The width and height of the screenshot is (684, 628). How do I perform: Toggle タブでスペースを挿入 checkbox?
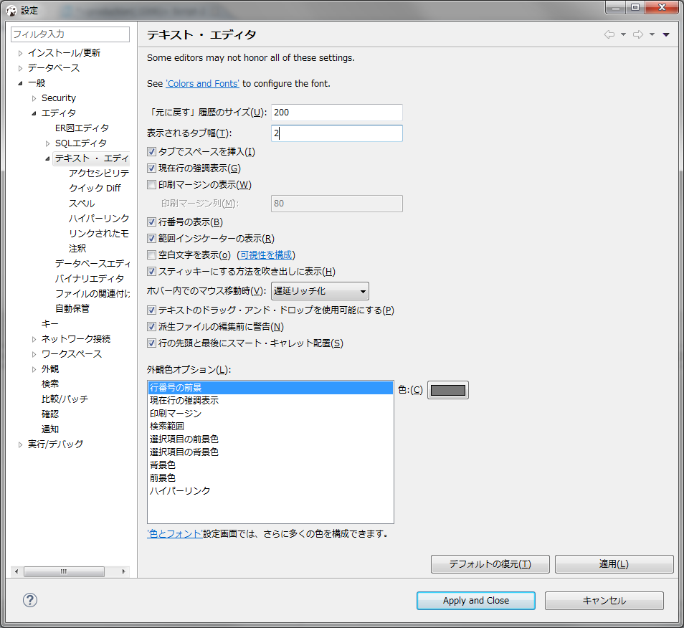[151, 152]
